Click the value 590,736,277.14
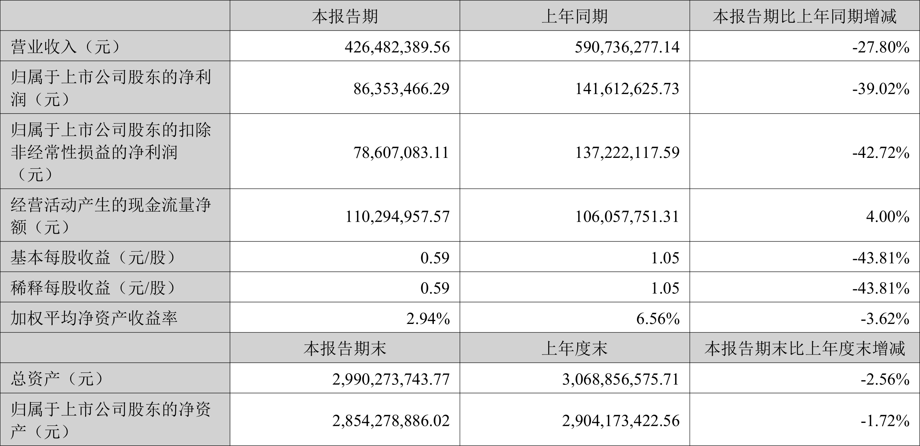This screenshot has height=446, width=920. pyautogui.click(x=627, y=47)
